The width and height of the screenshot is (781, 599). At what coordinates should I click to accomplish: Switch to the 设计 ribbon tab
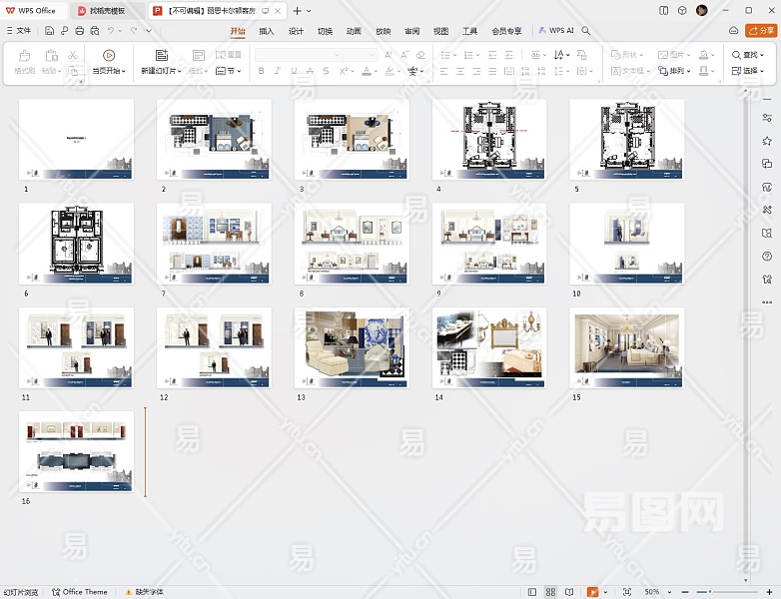296,31
